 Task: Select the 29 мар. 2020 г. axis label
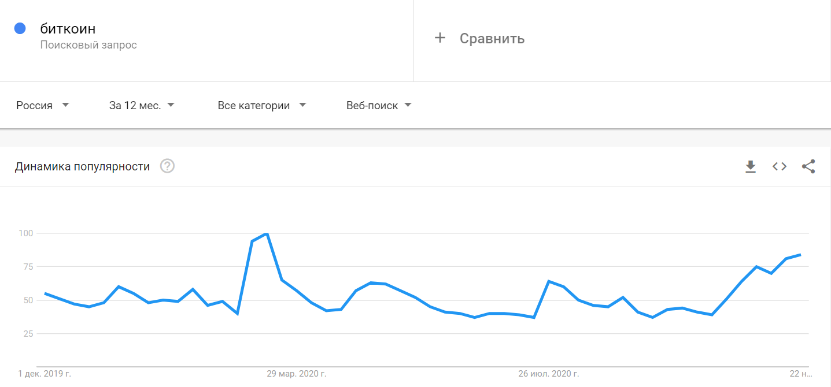[x=297, y=374]
